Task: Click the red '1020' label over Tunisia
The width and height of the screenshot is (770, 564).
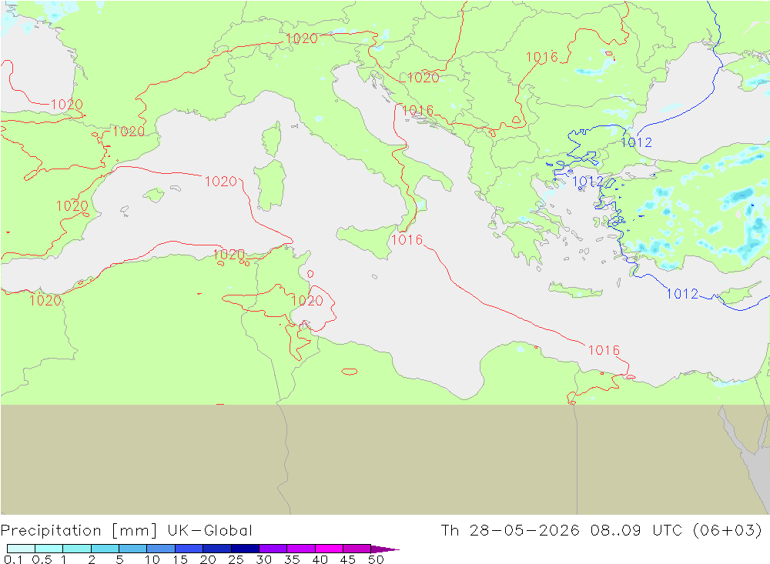Action: click(x=307, y=300)
